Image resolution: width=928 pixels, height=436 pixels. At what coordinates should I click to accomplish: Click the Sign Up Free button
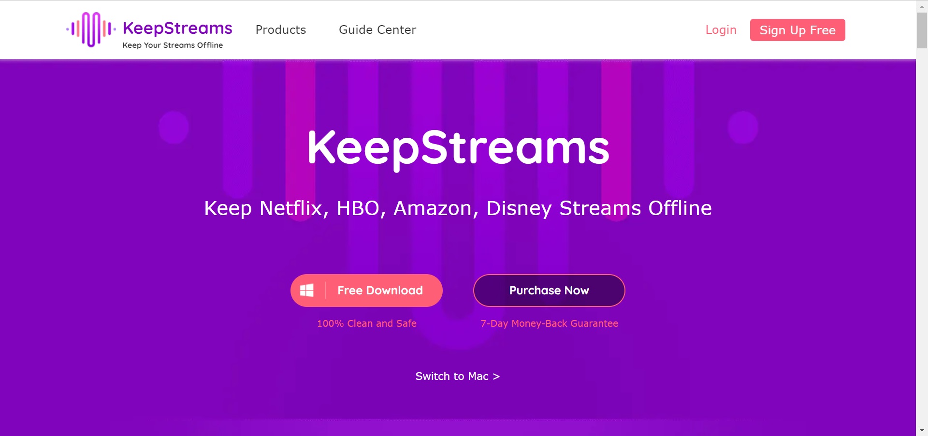point(797,30)
